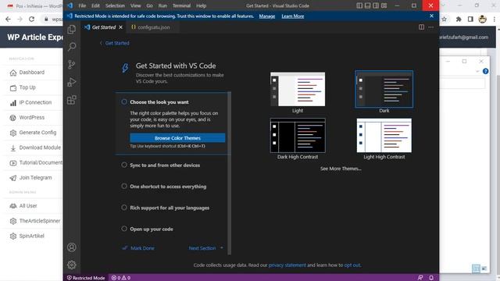
Task: Open the View menu
Action: point(135,5)
